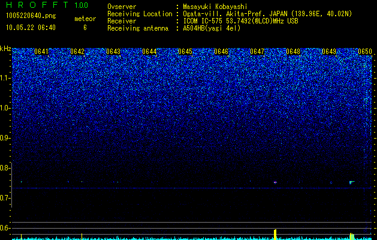377x240 pixels.
Task: Click the yellow power spike below 0642
Action: [82, 236]
